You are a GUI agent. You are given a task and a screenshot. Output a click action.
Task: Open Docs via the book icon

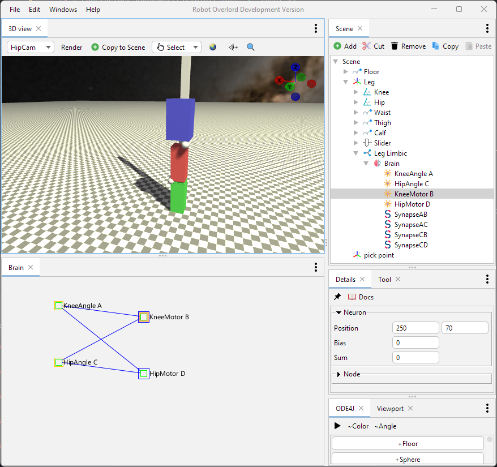pyautogui.click(x=352, y=297)
